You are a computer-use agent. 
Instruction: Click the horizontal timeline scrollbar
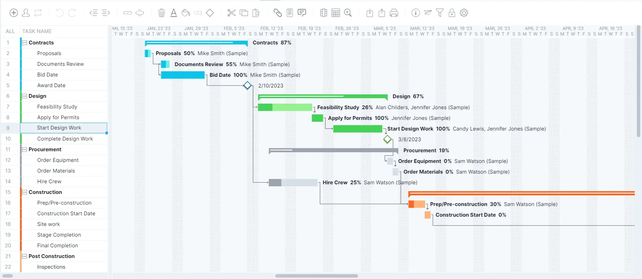tap(316, 276)
